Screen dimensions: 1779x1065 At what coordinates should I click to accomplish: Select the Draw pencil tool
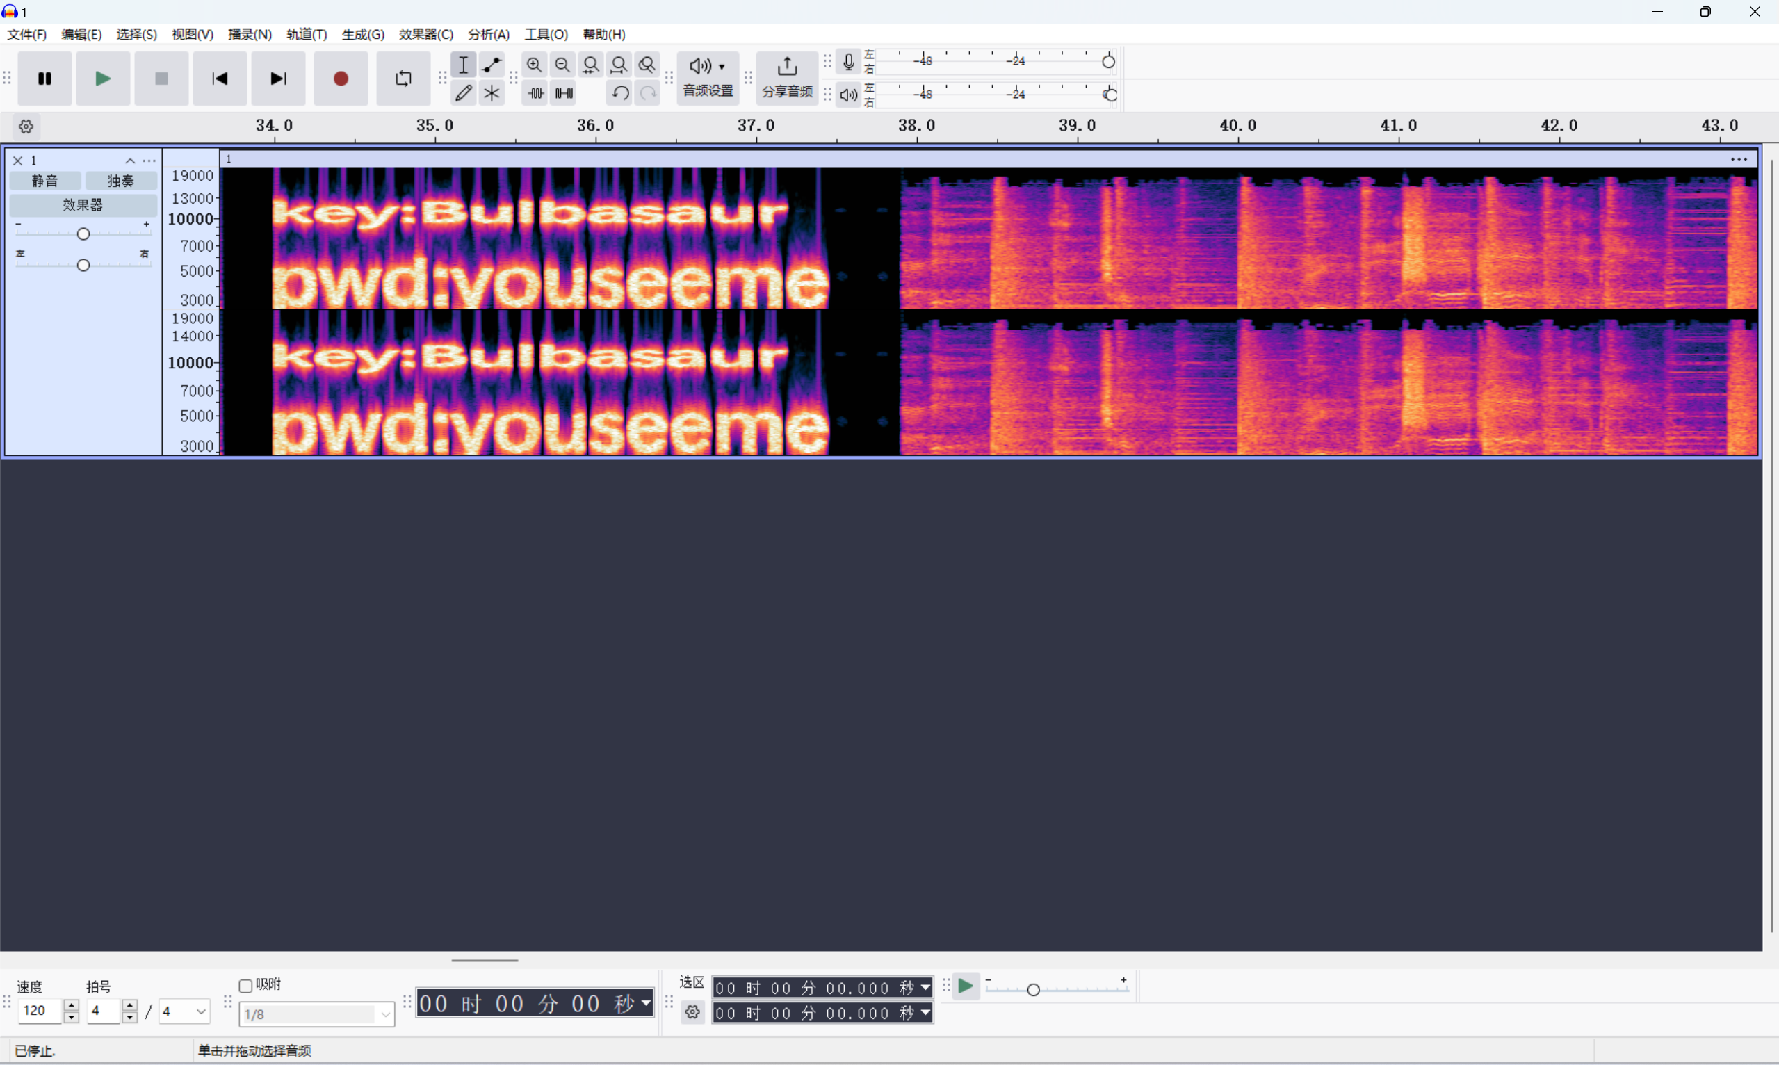464,92
